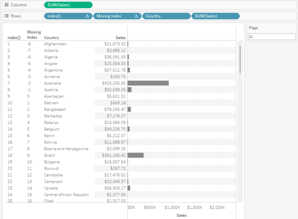Select the Australia sales bar
Viewport: 298px width, 219px height.
point(148,83)
